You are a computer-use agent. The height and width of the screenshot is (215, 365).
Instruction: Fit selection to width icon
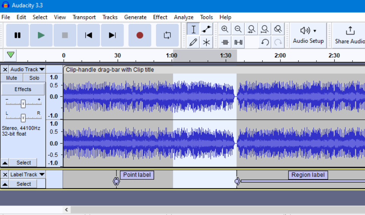pos(251,29)
